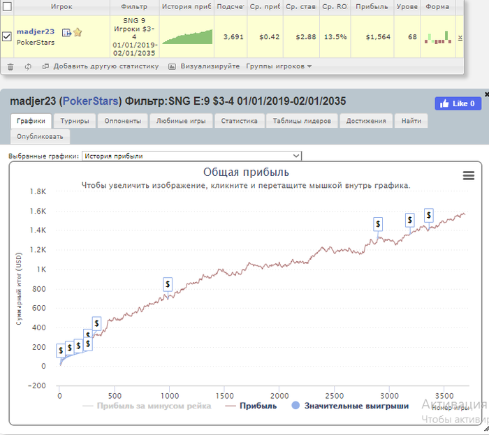Open the Статистика tab

(x=239, y=121)
